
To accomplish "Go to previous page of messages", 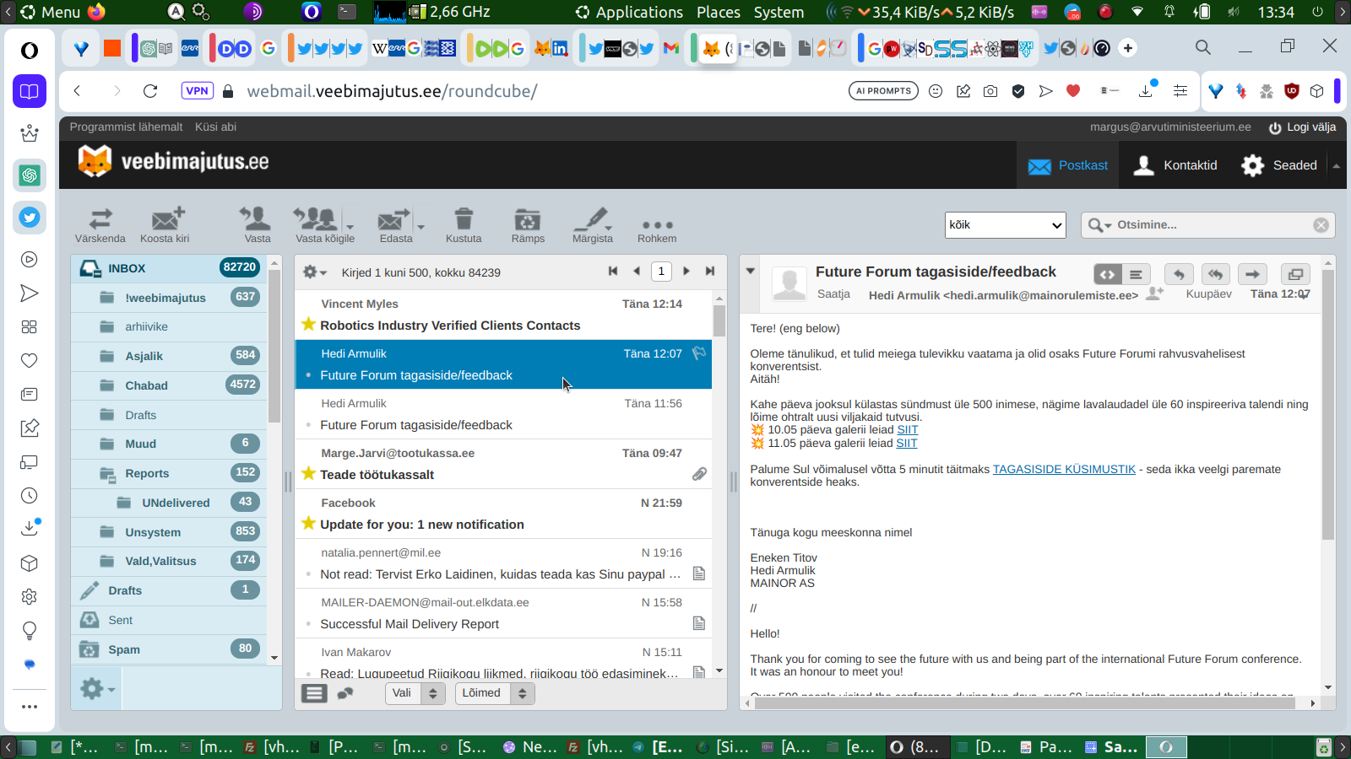I will pos(637,271).
